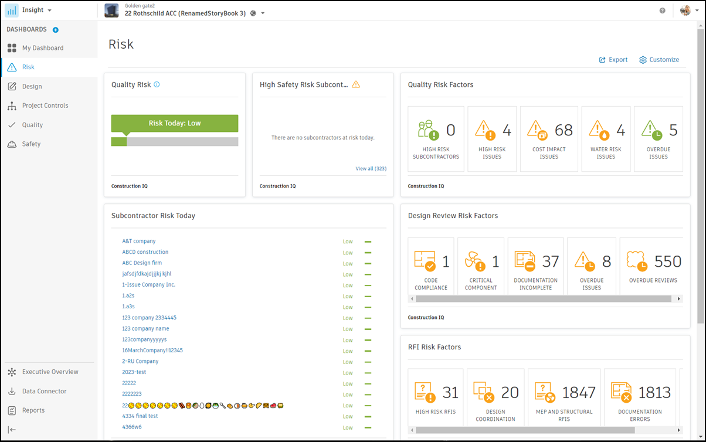Open the Data Connector page
706x442 pixels.
(44, 391)
